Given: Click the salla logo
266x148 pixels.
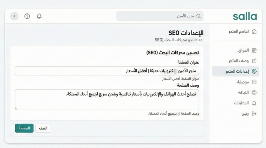Looking at the screenshot, I should point(245,16).
